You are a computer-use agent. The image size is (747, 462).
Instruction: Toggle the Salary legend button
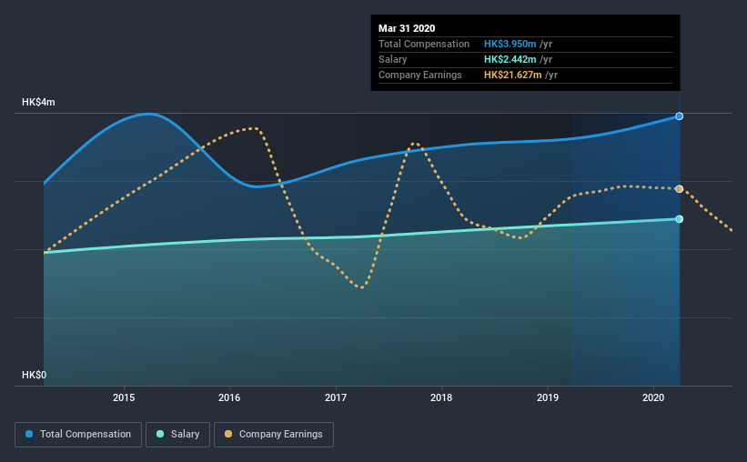click(x=177, y=435)
